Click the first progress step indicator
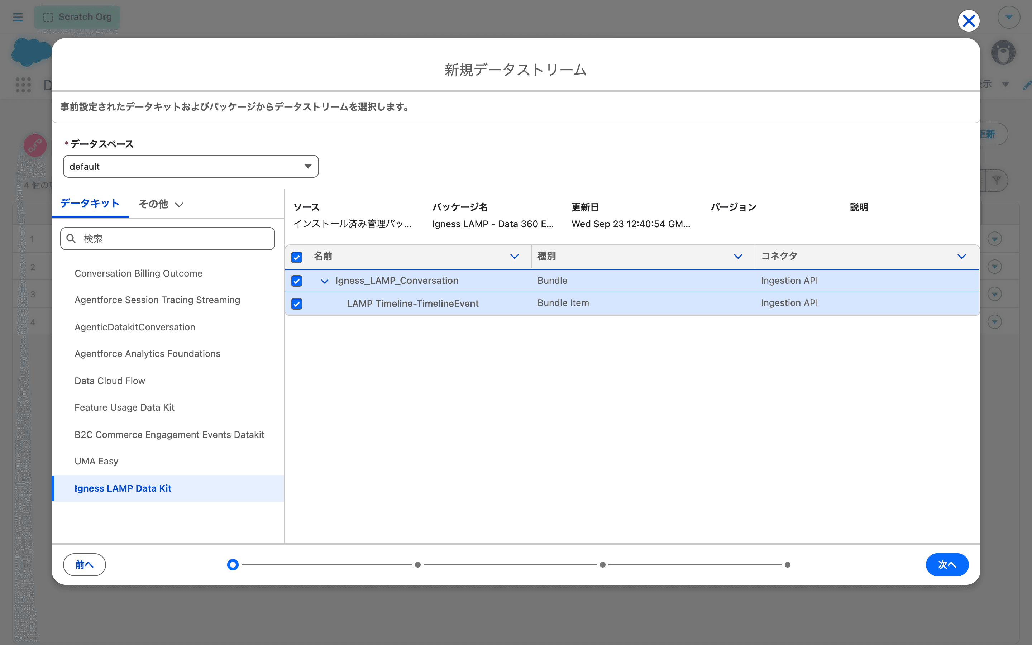 (233, 565)
